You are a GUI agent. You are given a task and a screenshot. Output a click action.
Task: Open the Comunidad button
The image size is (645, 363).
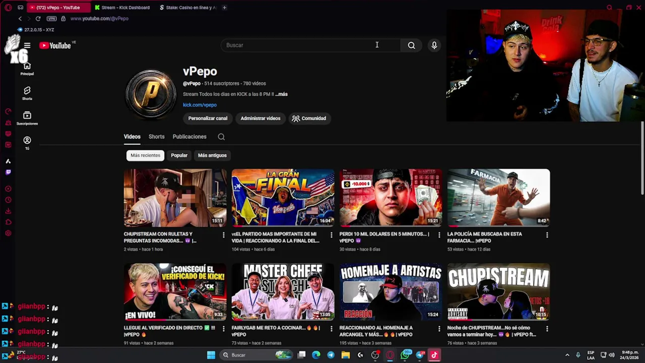pyautogui.click(x=309, y=118)
